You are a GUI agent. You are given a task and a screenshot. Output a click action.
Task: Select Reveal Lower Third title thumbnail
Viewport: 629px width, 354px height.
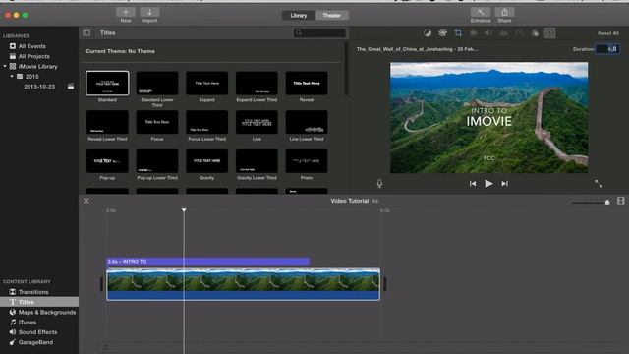coord(107,122)
